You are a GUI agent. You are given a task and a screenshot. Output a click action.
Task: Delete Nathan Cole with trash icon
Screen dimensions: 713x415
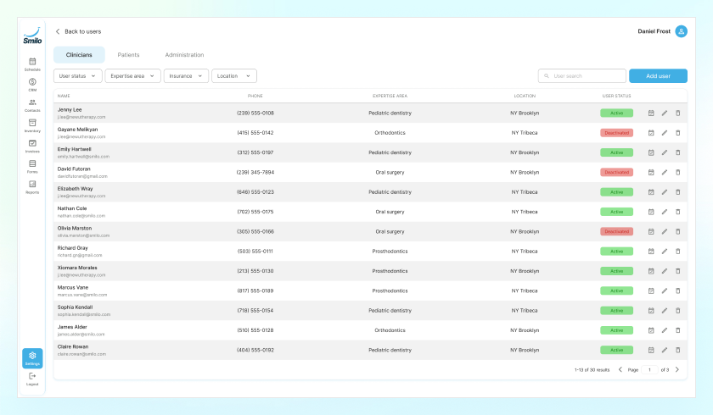point(677,212)
